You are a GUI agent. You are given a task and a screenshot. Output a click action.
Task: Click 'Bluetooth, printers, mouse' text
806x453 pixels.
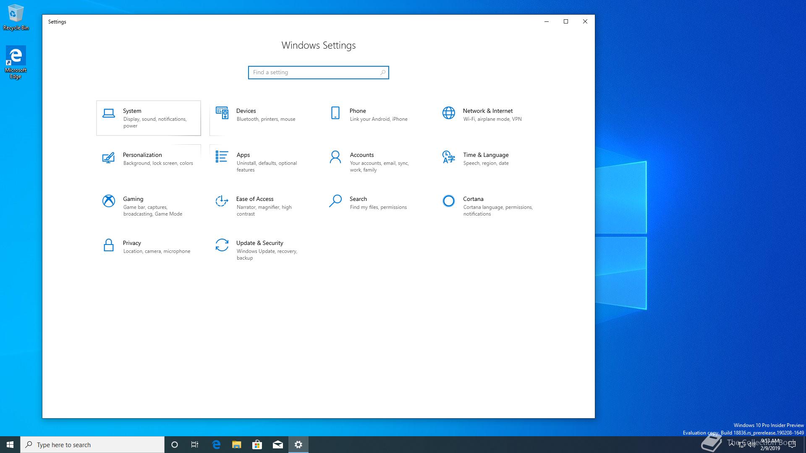pos(266,119)
